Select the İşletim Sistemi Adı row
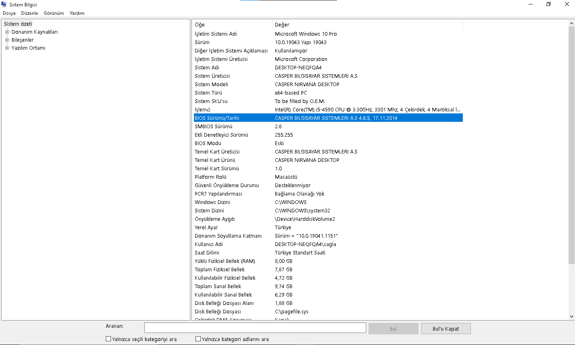 coord(328,34)
